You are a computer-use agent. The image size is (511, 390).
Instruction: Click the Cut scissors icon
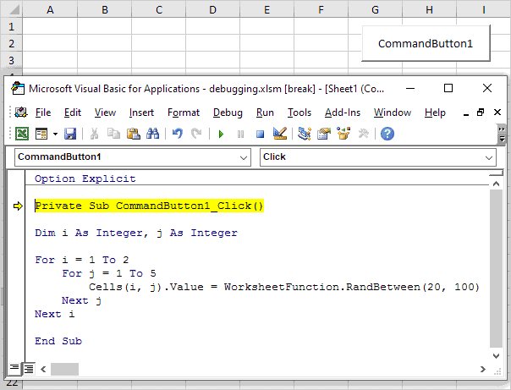95,134
